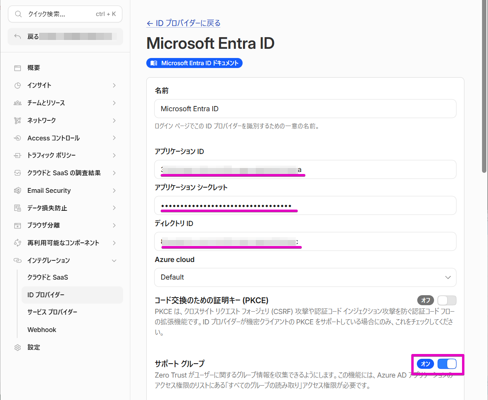This screenshot has width=488, height=400.
Task: Click the コード交換のための証明キー (PKCE) label
Action: [x=211, y=300]
